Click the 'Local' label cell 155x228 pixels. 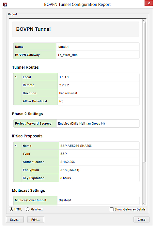pos(39,77)
